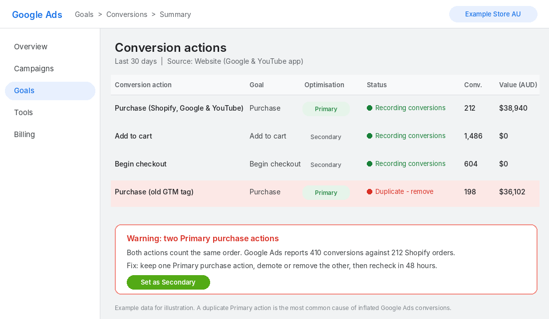Click the Begin checkout goal cell
The image size is (549, 319).
pyautogui.click(x=275, y=164)
